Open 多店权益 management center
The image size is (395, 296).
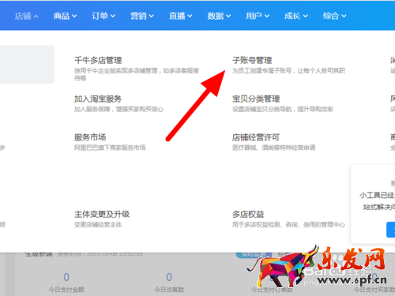pyautogui.click(x=248, y=214)
